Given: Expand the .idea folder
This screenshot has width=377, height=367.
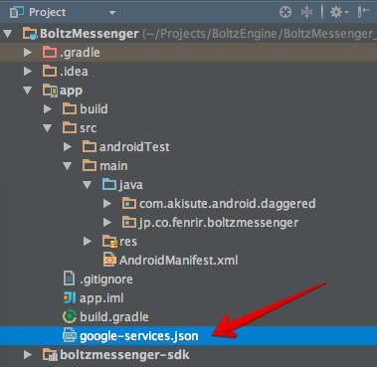Looking at the screenshot, I should pos(28,72).
